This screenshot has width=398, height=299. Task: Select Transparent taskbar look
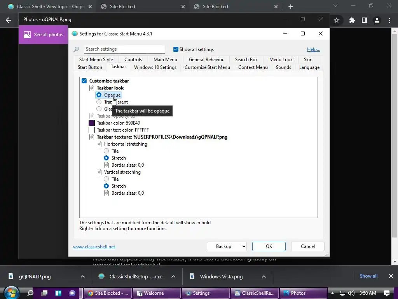(x=99, y=102)
